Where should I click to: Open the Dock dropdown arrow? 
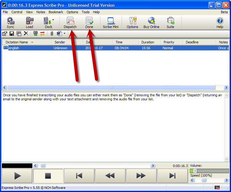click(x=53, y=20)
